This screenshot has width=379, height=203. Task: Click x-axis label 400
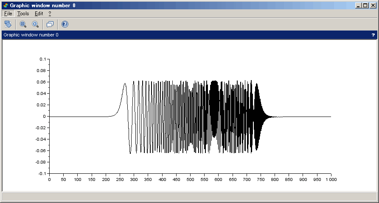[162, 180]
